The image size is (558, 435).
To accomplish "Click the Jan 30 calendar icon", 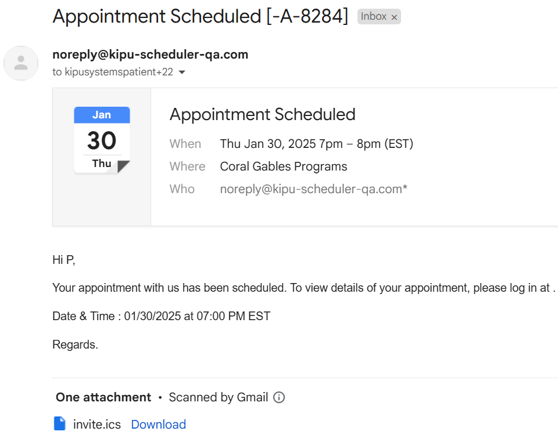I will 102,140.
